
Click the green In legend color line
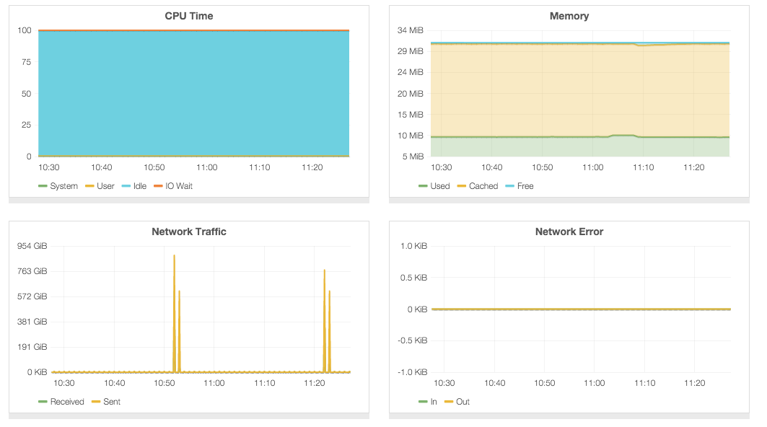(x=423, y=402)
